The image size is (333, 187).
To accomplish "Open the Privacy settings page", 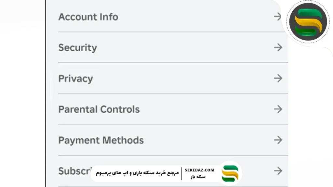I will [x=163, y=78].
